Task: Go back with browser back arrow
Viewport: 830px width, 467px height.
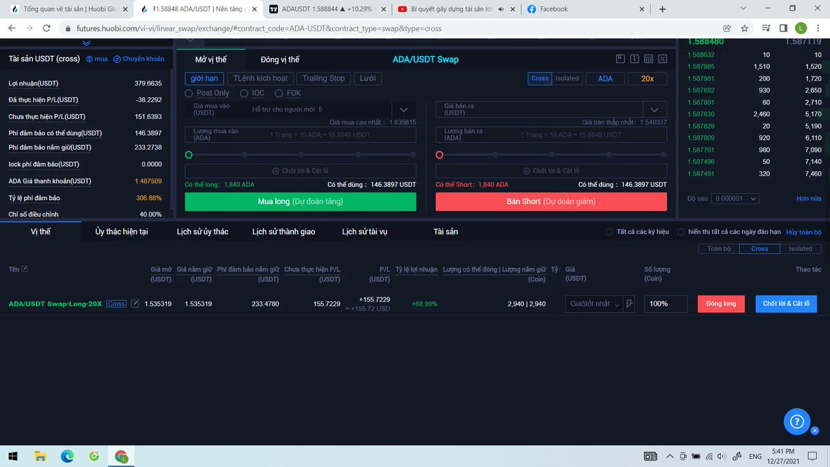Action: (12, 28)
